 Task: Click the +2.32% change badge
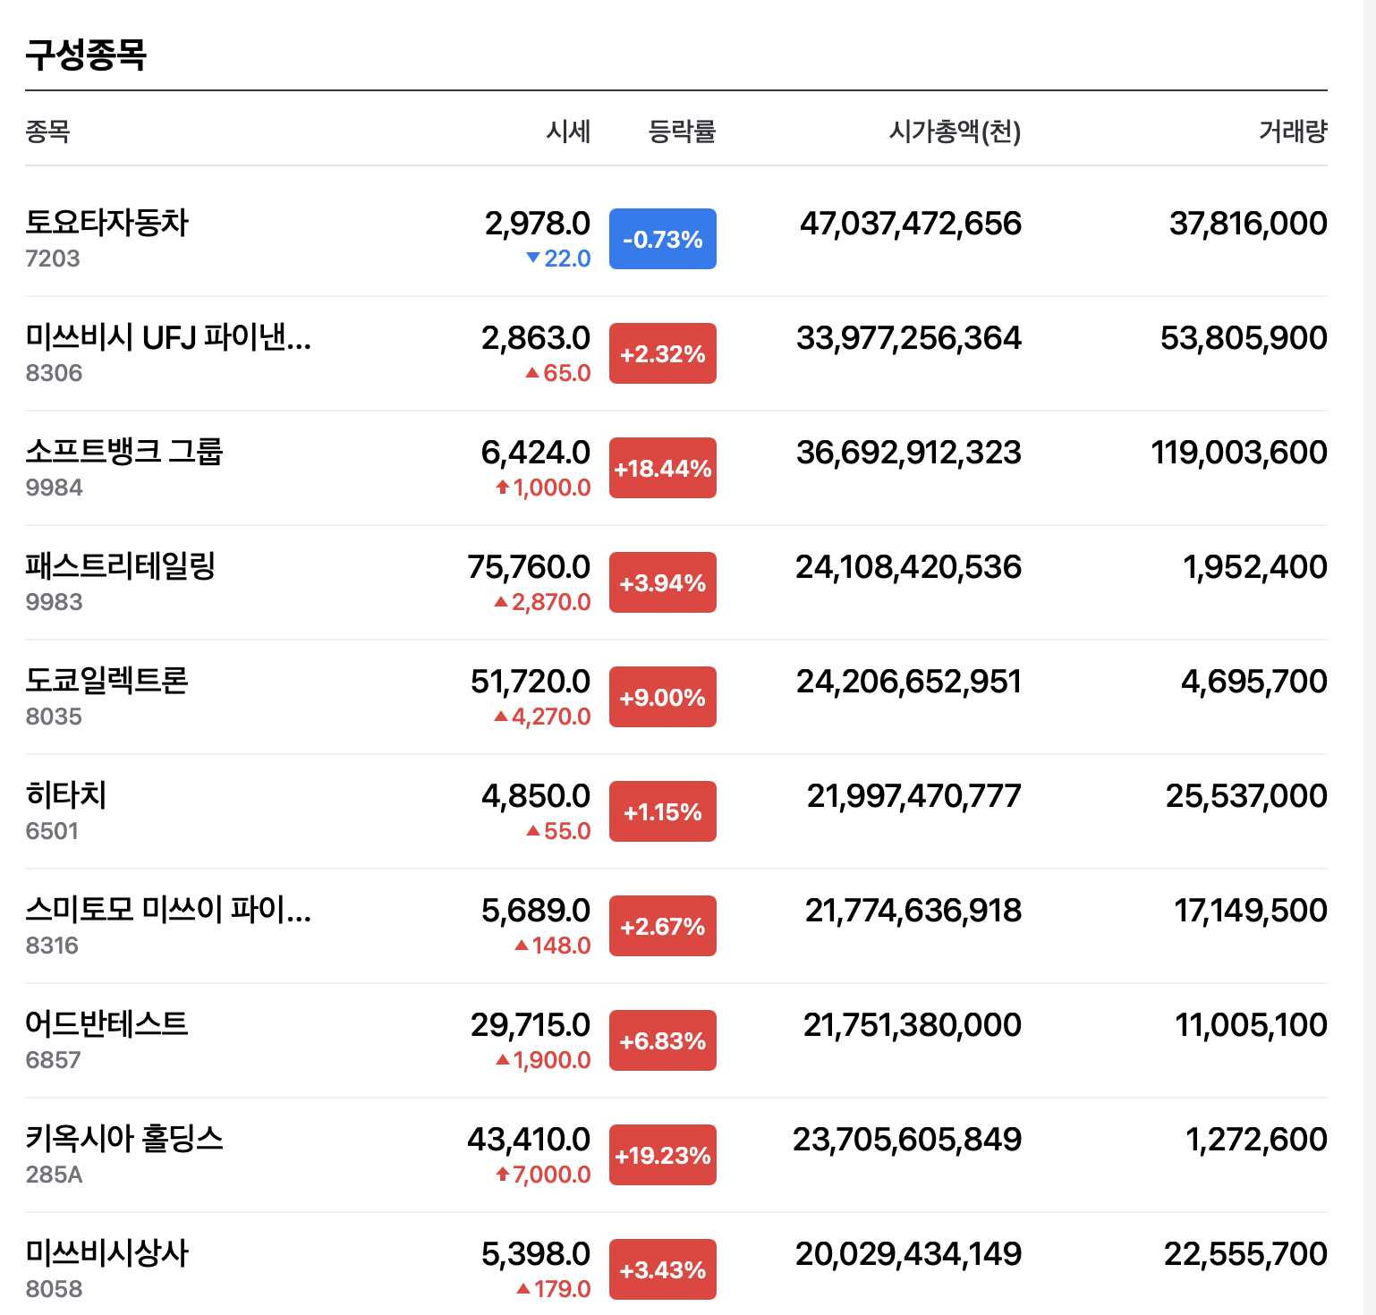tap(663, 353)
